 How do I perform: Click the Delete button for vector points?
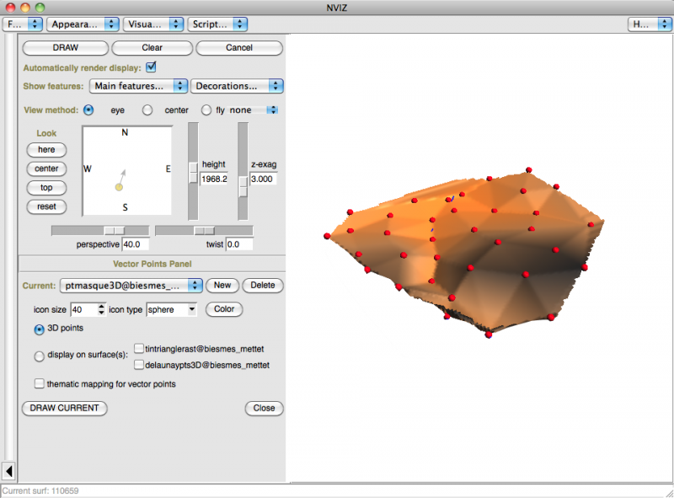coord(263,286)
